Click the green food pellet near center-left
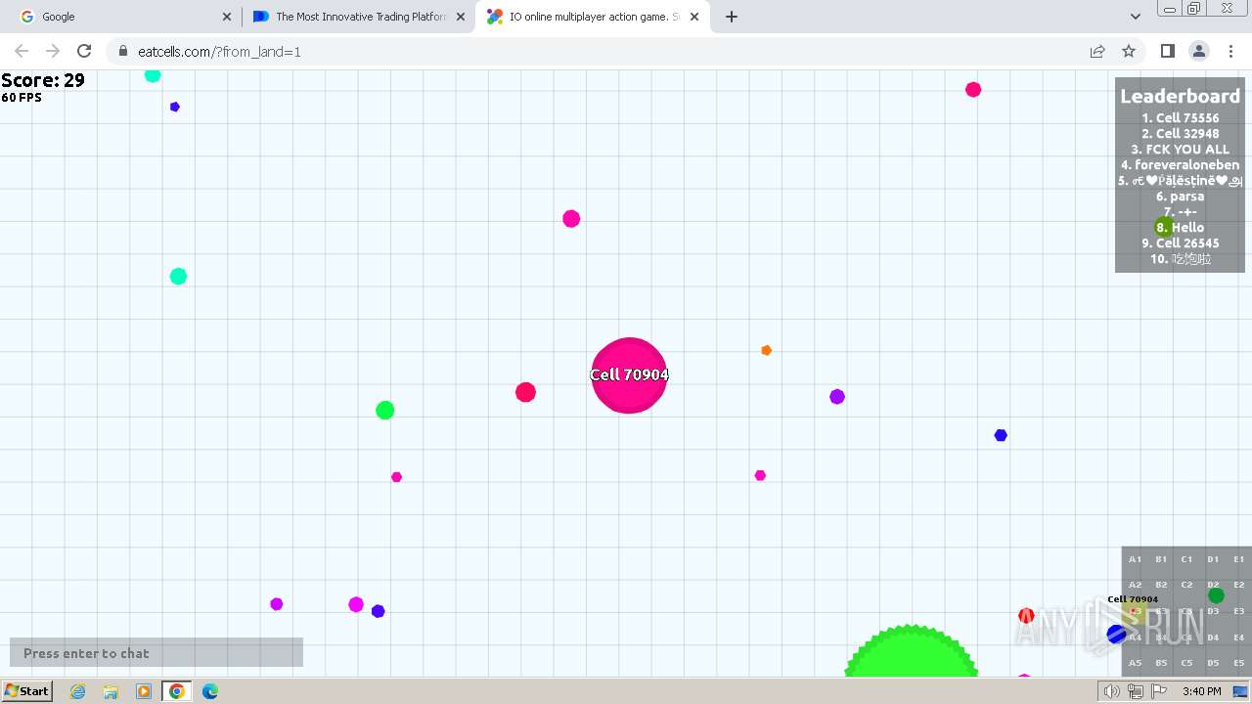This screenshot has width=1252, height=704. (385, 410)
